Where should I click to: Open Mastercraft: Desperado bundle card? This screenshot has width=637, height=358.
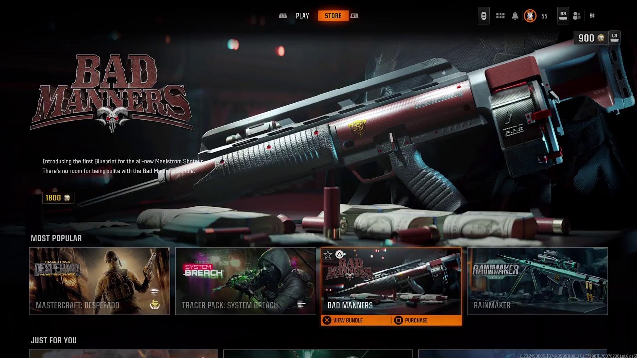pyautogui.click(x=100, y=281)
